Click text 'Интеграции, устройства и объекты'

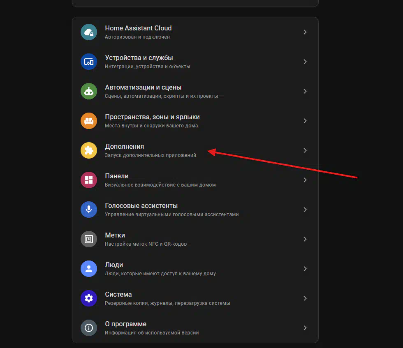[x=148, y=67]
